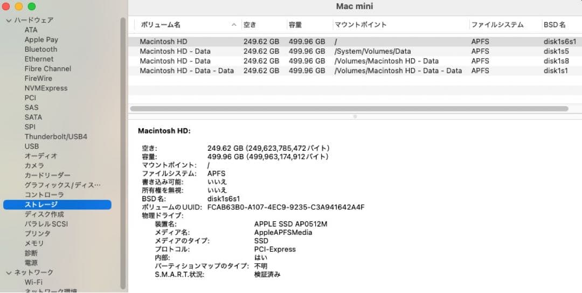Click the volume UUID value FCAB63B0-A107-4EC9-9235-C3A941642A4F

tap(286, 207)
